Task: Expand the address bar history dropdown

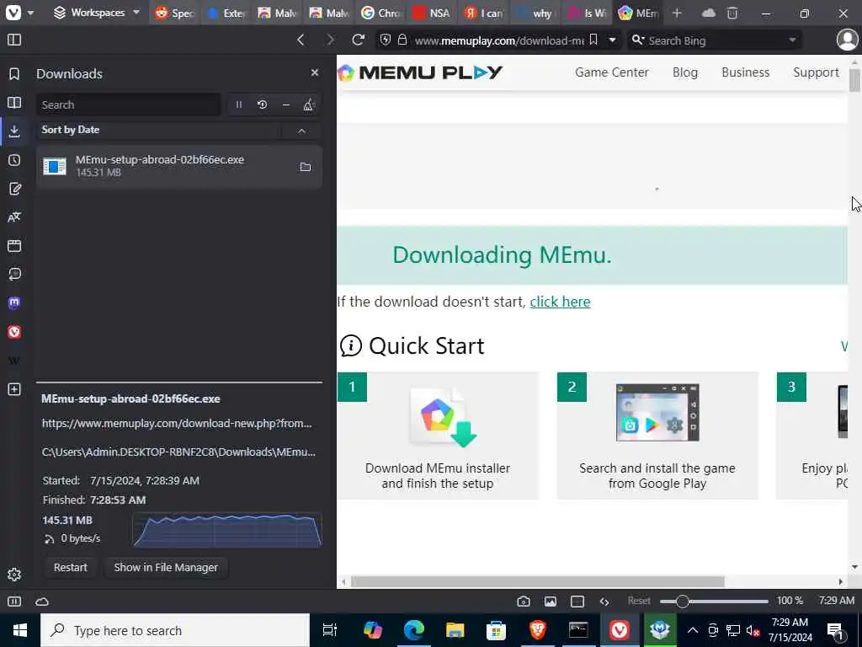Action: tap(612, 40)
